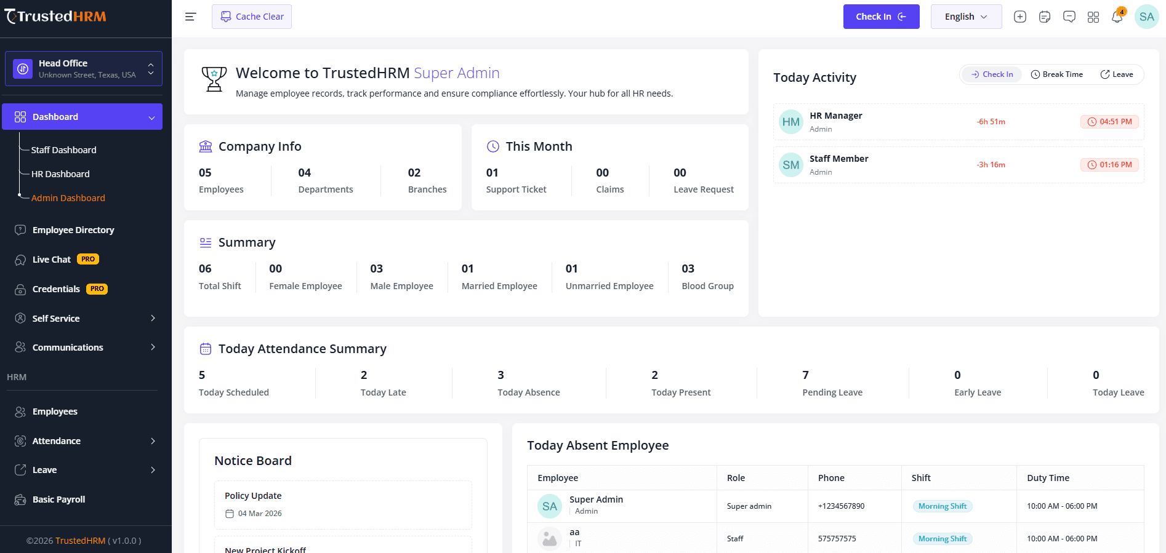Click the 06 Total Shift stat
The image size is (1166, 553).
(x=220, y=277)
